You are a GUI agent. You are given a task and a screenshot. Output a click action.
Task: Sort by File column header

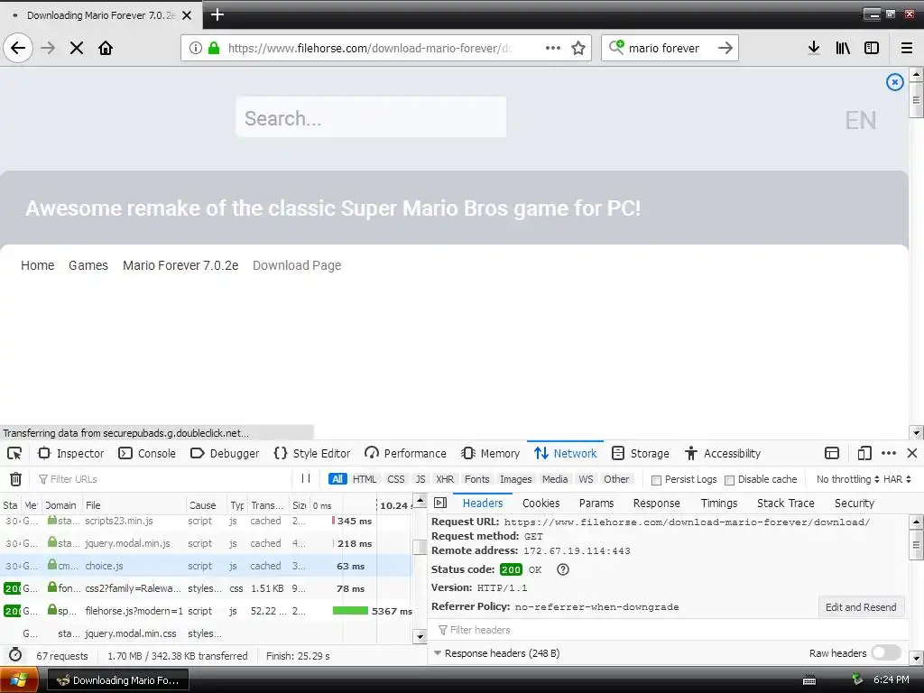[134, 505]
